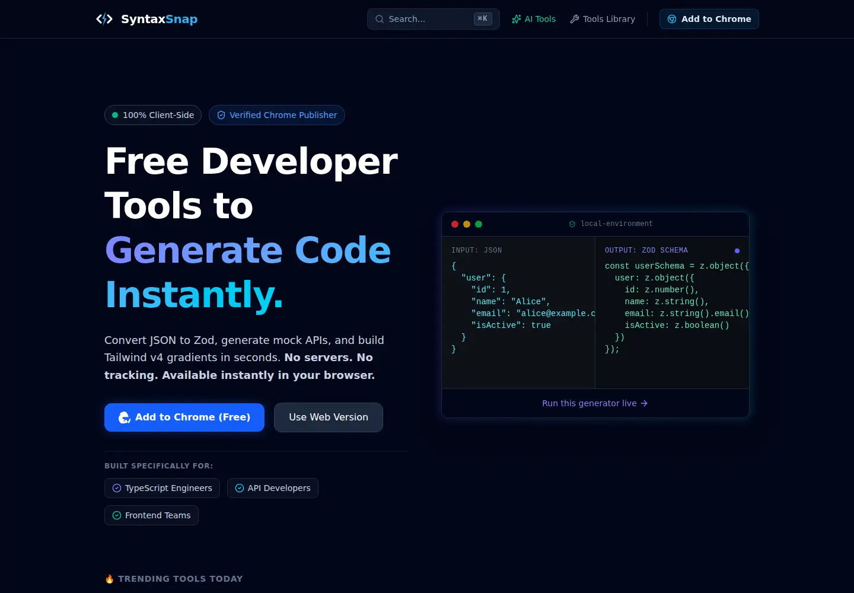
Task: Click the API Developers chip
Action: 273,488
